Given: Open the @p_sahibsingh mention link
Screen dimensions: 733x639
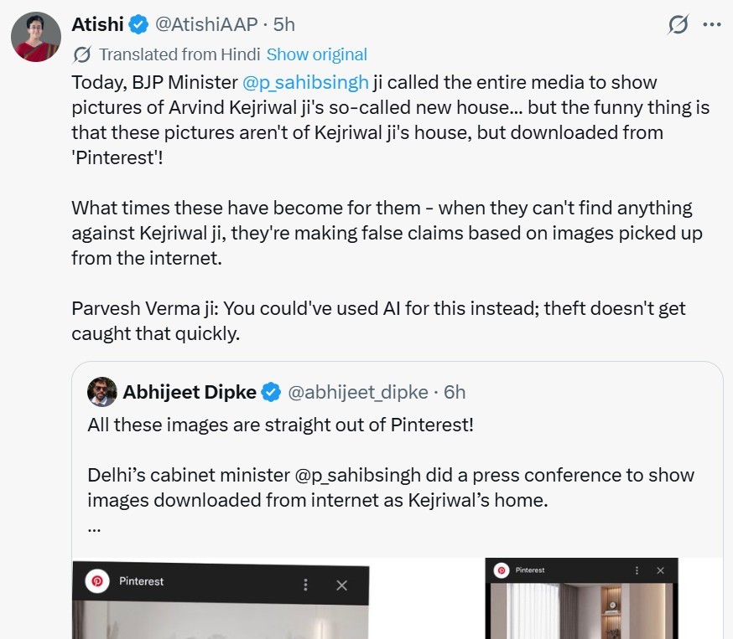Looking at the screenshot, I should pos(305,82).
